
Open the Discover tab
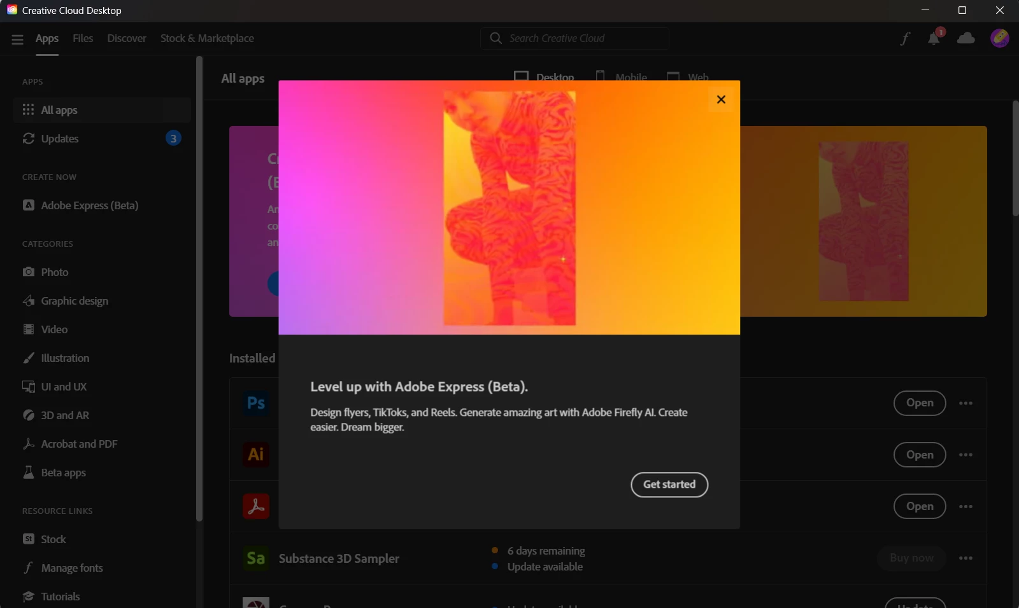coord(127,38)
